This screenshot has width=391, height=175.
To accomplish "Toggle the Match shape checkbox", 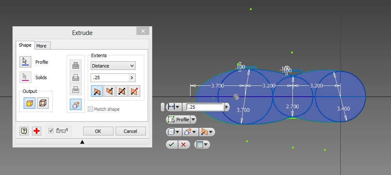I will (x=91, y=109).
